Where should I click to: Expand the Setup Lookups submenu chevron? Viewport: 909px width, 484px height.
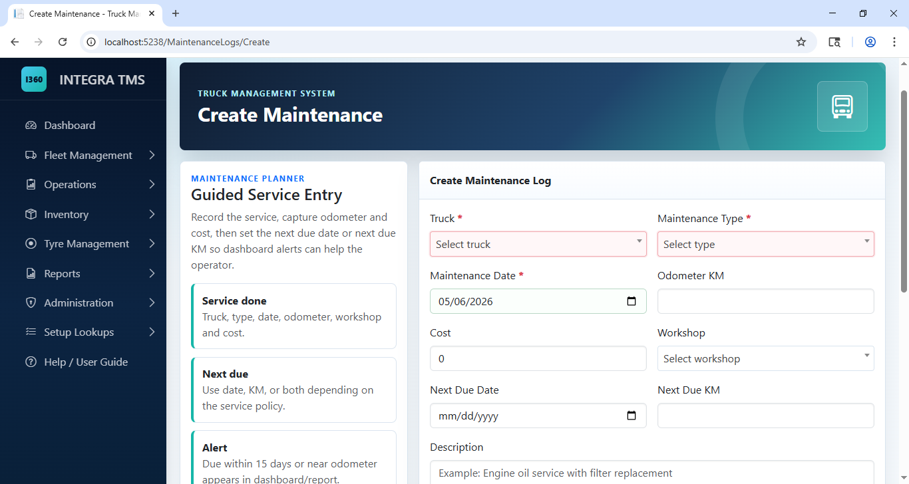click(x=152, y=332)
